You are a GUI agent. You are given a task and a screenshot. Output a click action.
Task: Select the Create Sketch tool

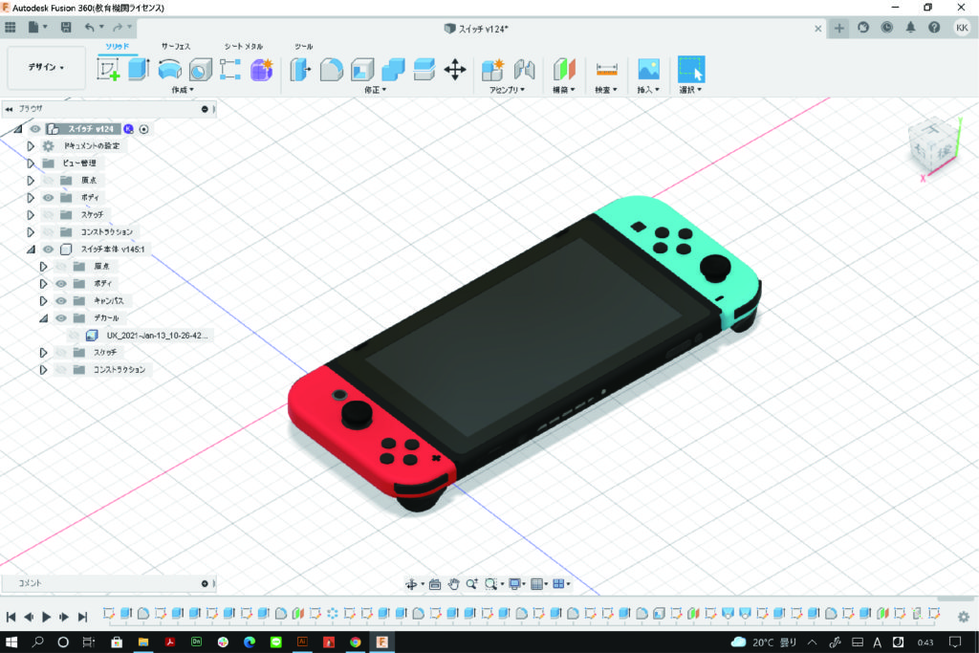[108, 69]
